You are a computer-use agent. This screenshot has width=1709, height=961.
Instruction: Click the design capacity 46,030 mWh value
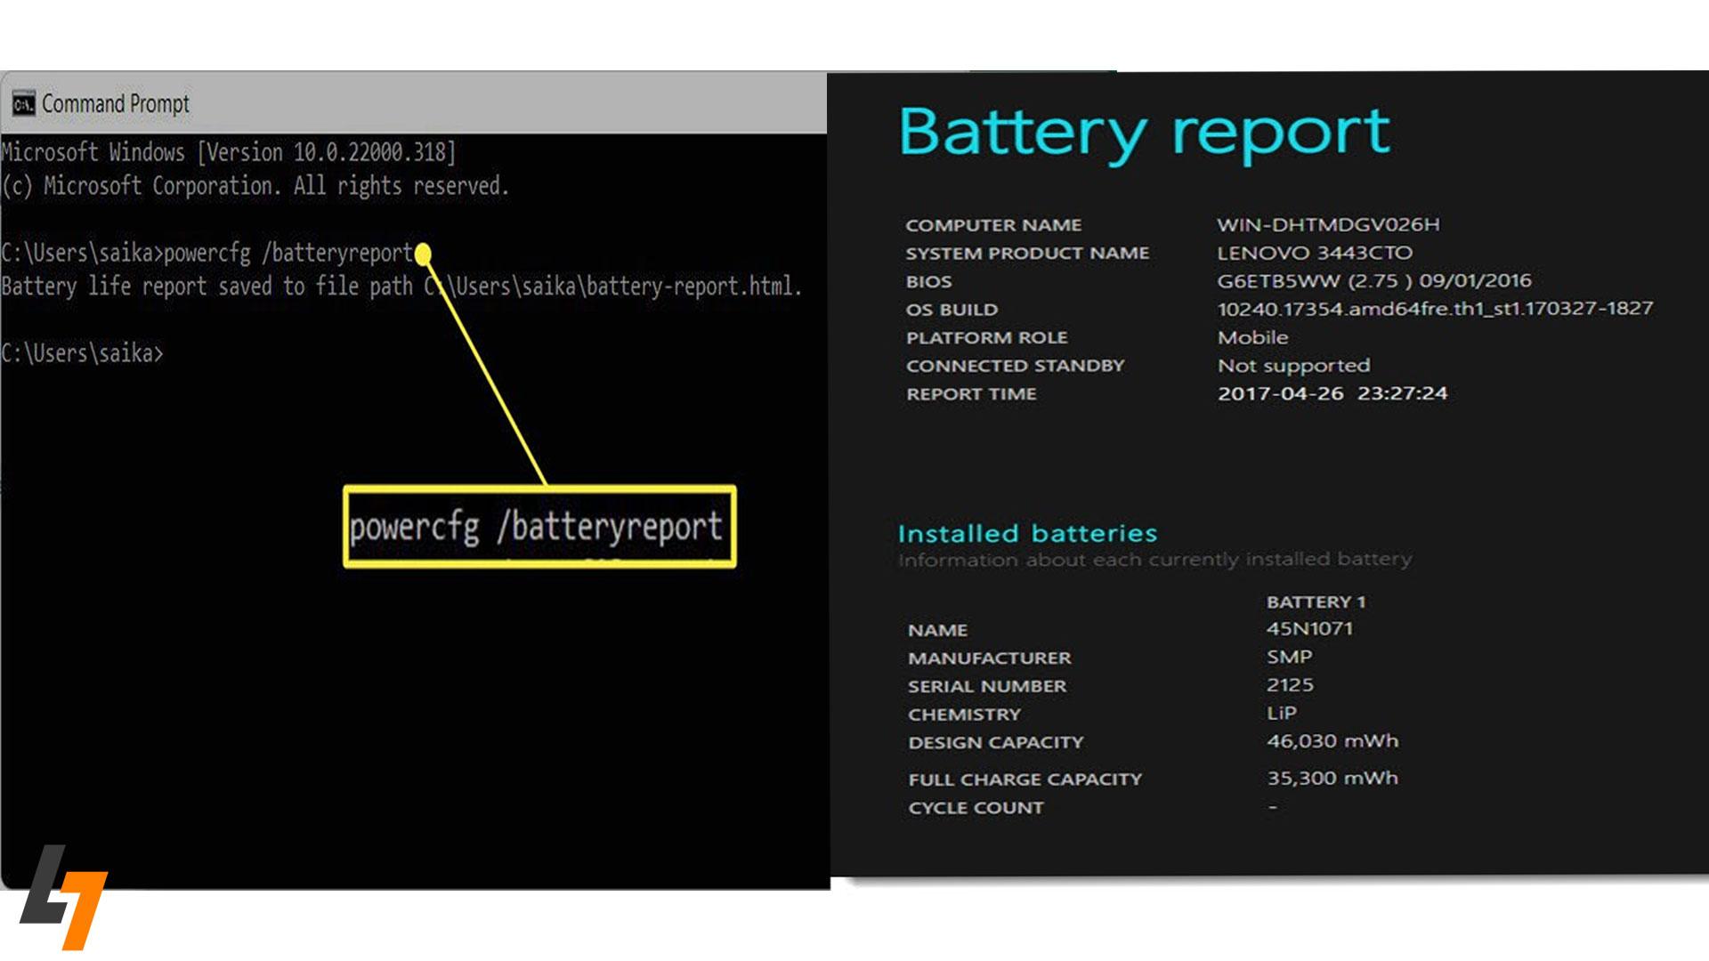1332,741
